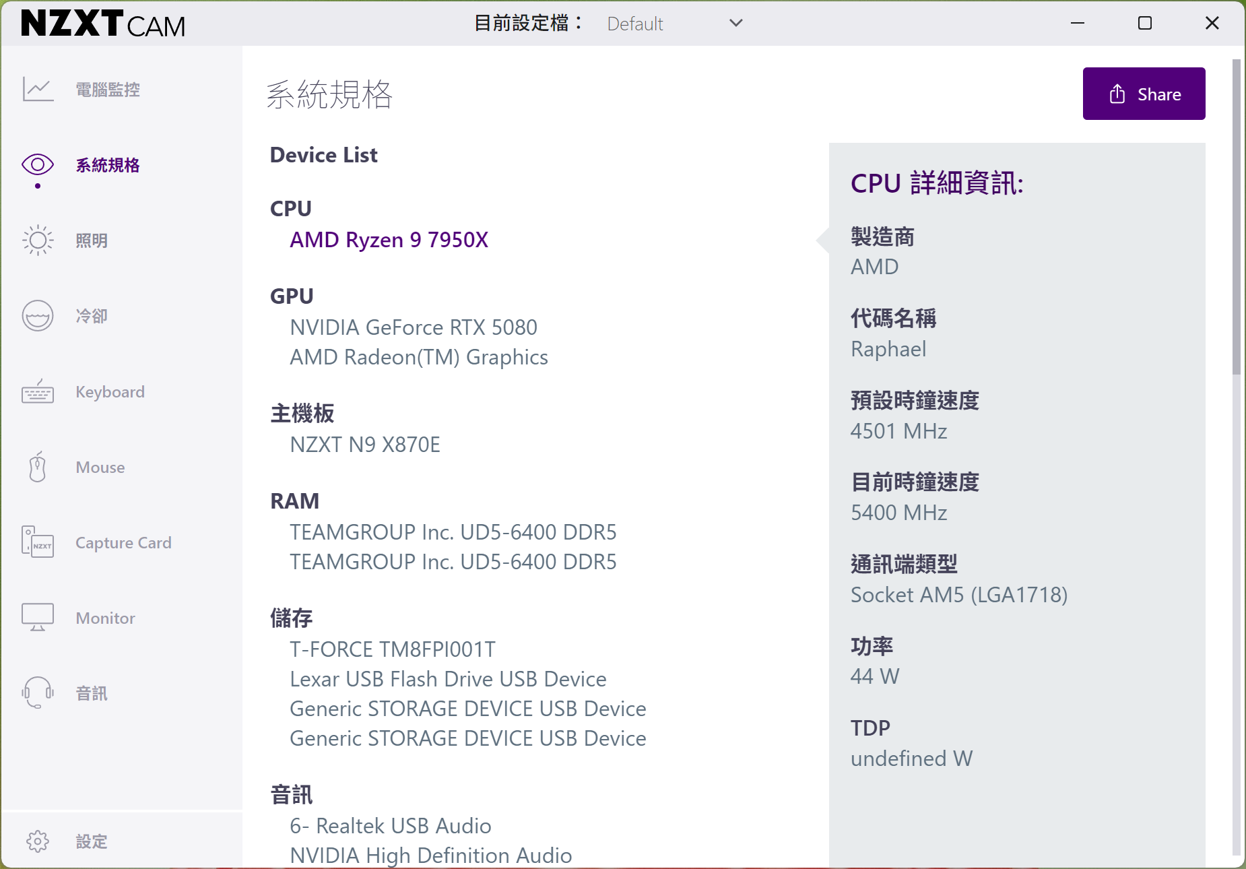Click the 44 W power value
This screenshot has height=869, width=1246.
875,676
